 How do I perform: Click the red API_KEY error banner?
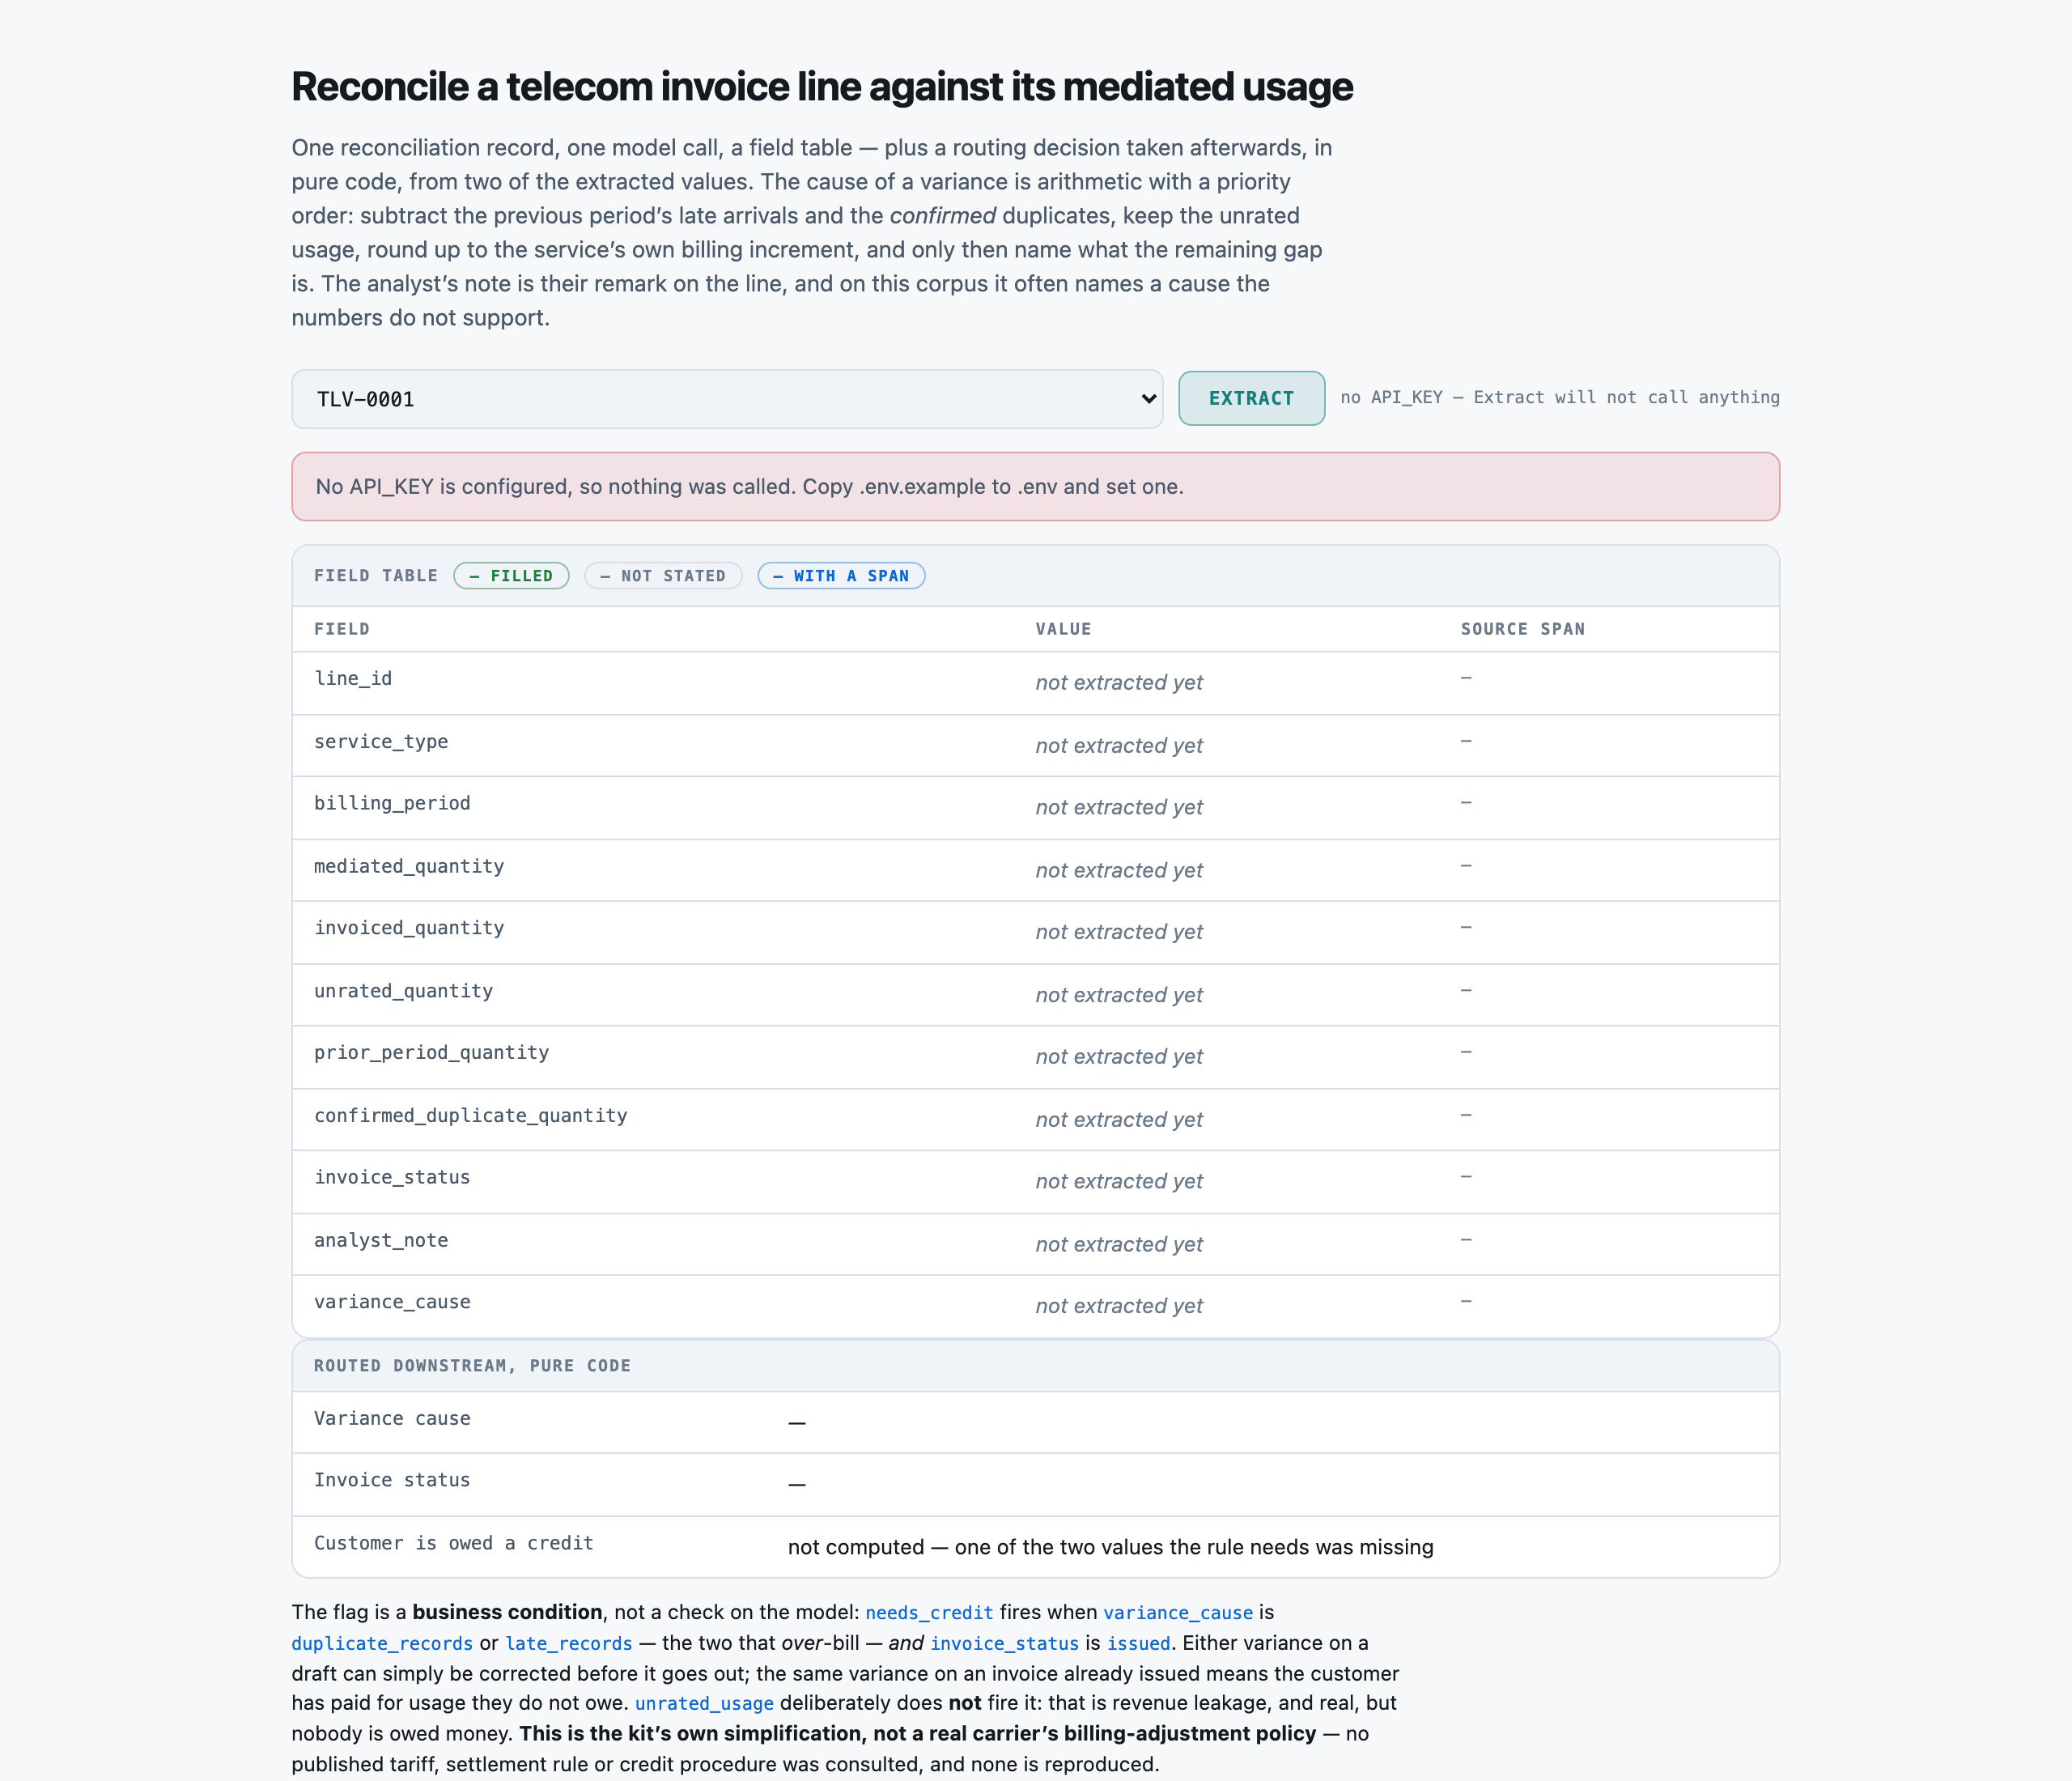click(x=1035, y=487)
